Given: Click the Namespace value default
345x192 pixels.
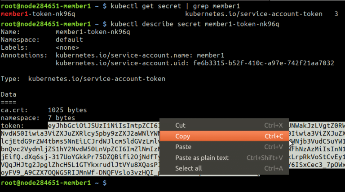Looking at the screenshot, I should pos(69,40).
